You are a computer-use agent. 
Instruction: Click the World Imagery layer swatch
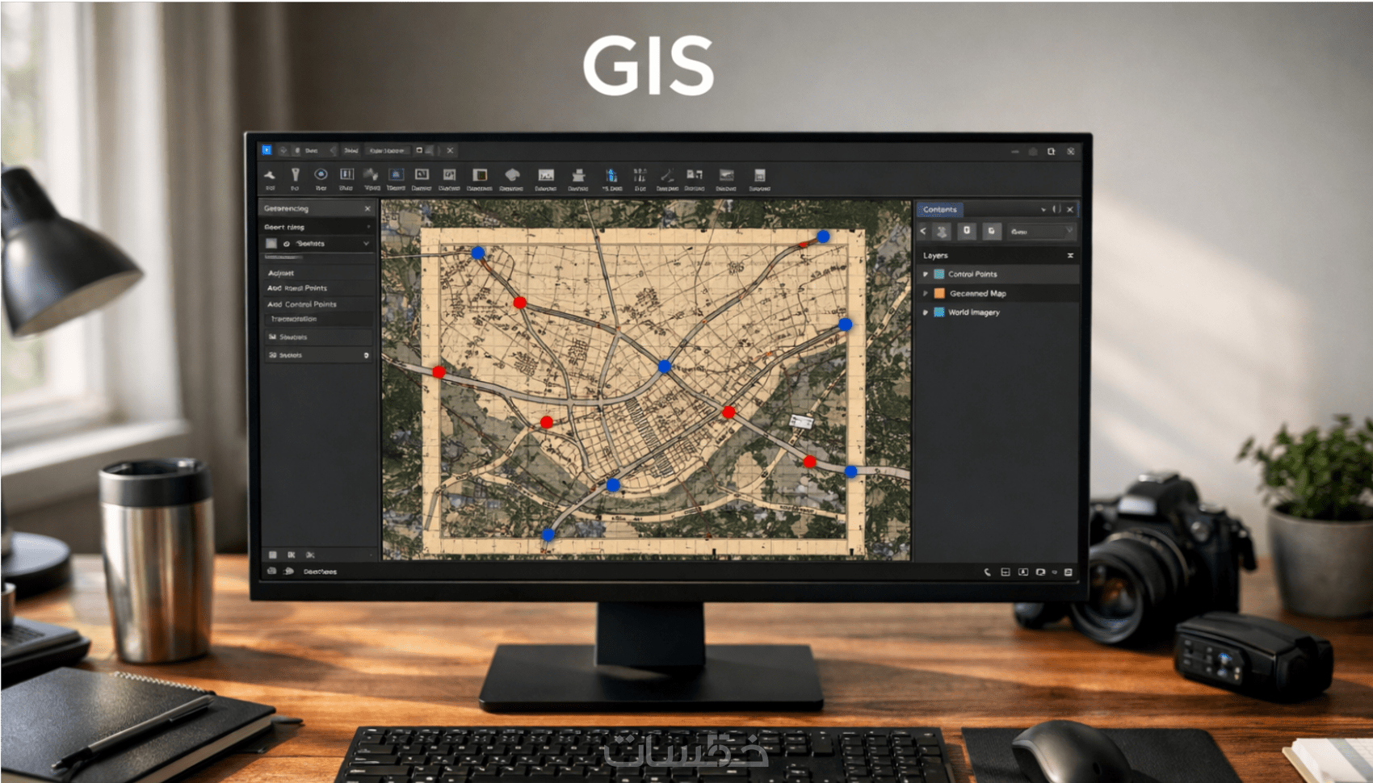pyautogui.click(x=939, y=312)
